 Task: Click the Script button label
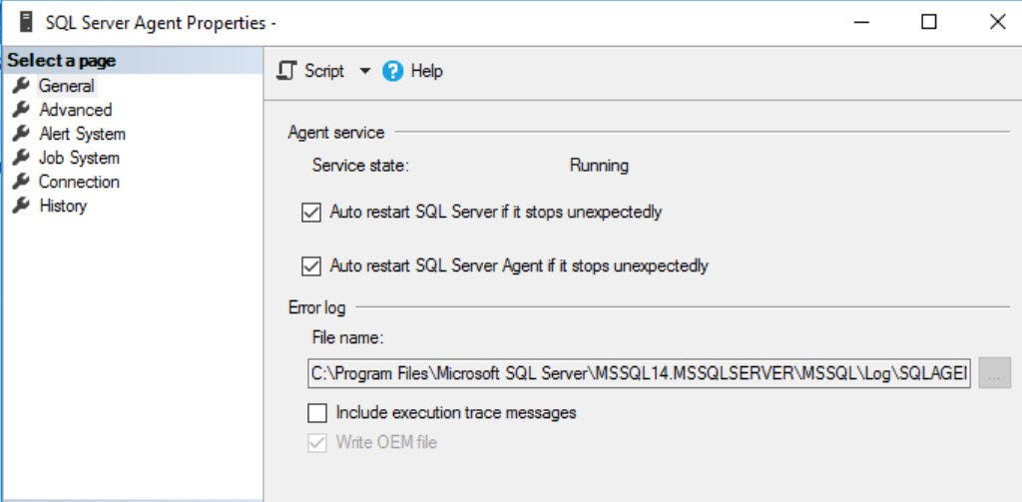(x=324, y=71)
